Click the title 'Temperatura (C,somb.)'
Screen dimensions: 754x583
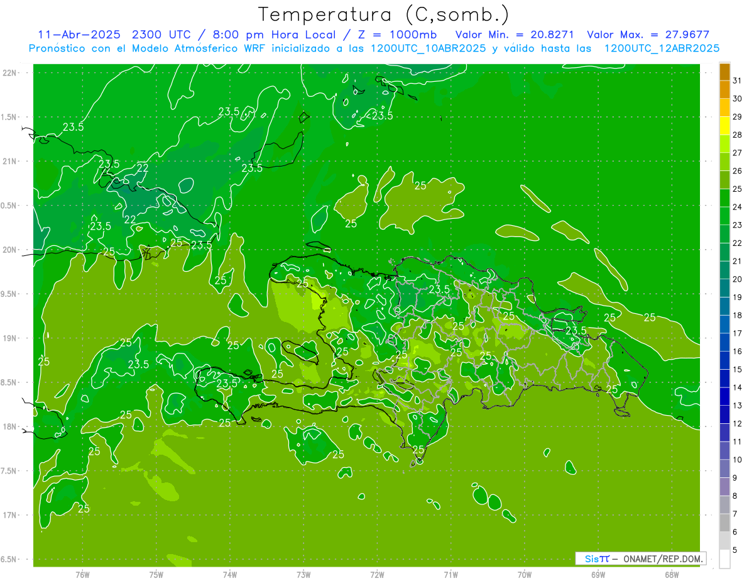pyautogui.click(x=383, y=14)
